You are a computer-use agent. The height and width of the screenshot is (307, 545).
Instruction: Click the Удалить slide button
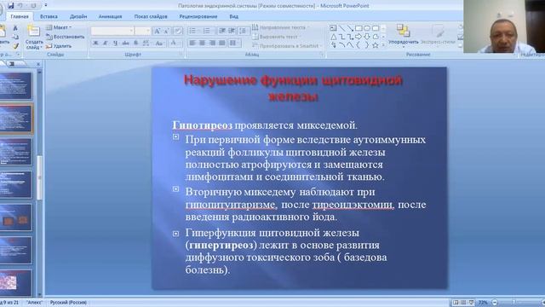(x=59, y=46)
